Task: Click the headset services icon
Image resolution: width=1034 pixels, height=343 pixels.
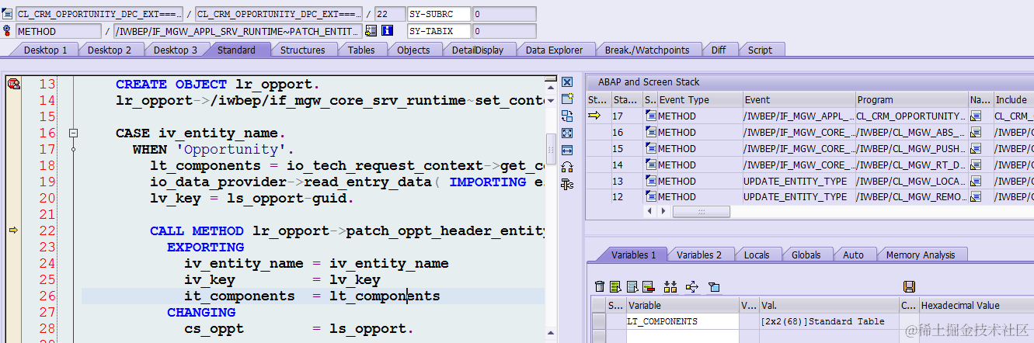Action: pyautogui.click(x=567, y=167)
